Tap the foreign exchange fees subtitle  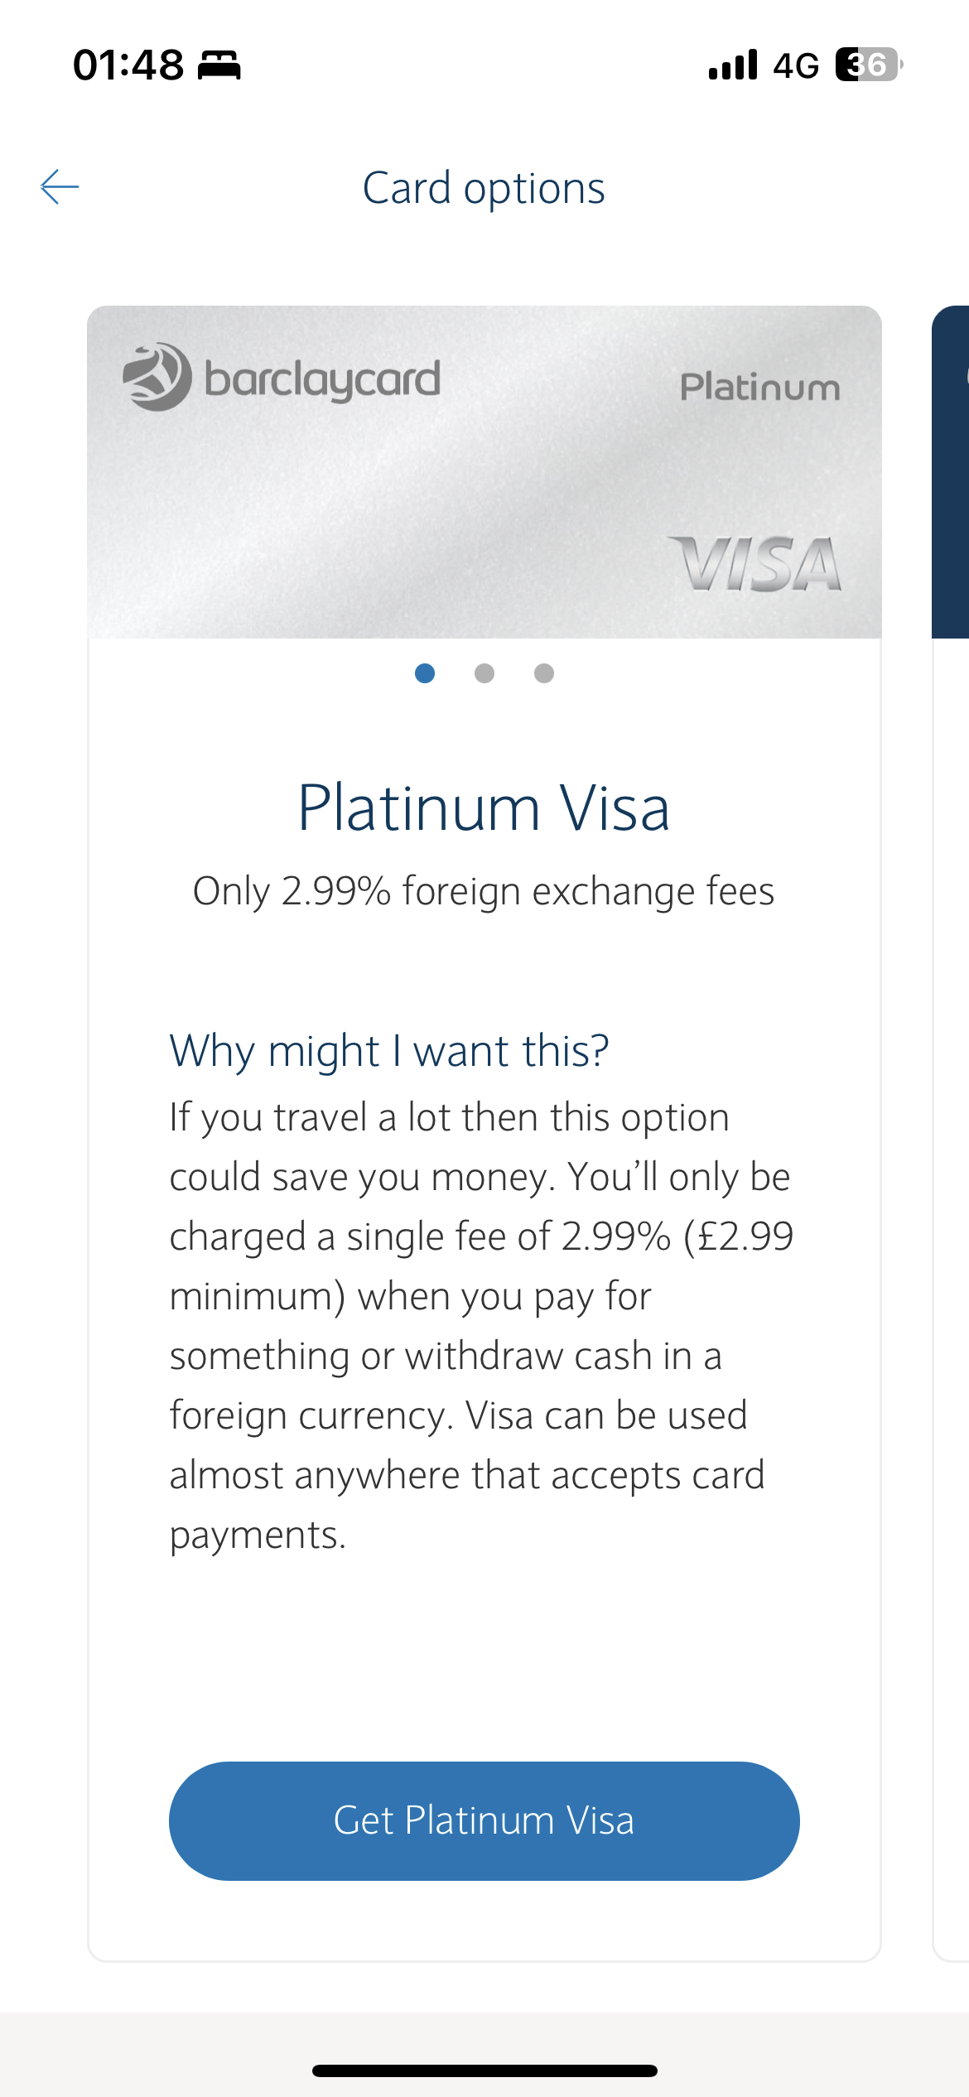pyautogui.click(x=485, y=892)
